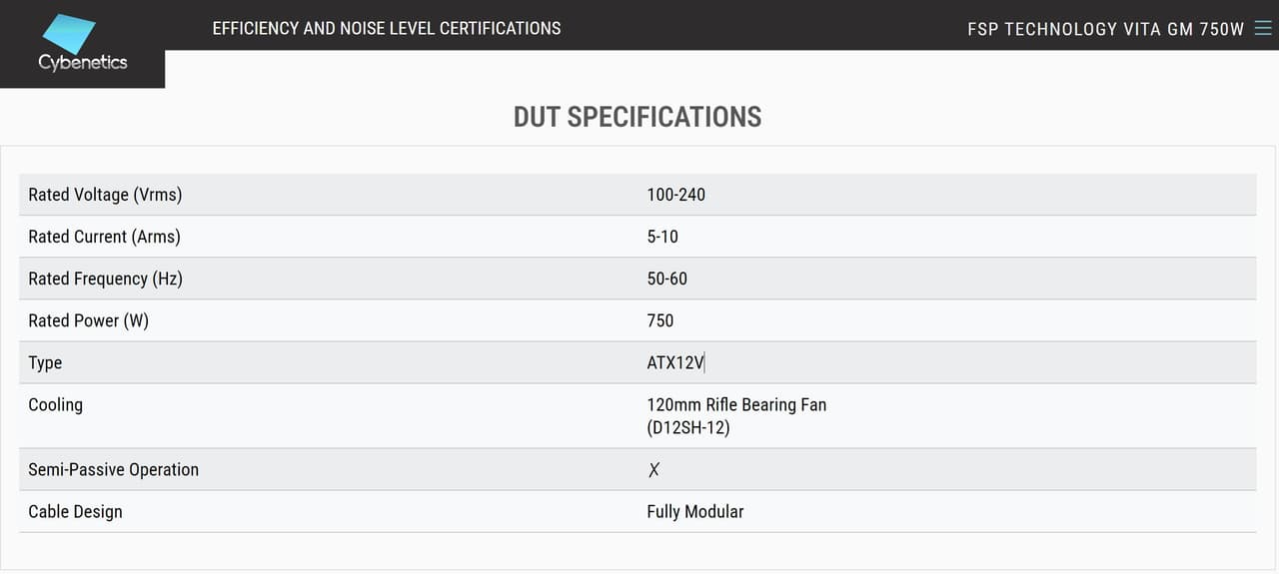Select the Rated Current (Arms) label
The image size is (1279, 574).
point(104,237)
